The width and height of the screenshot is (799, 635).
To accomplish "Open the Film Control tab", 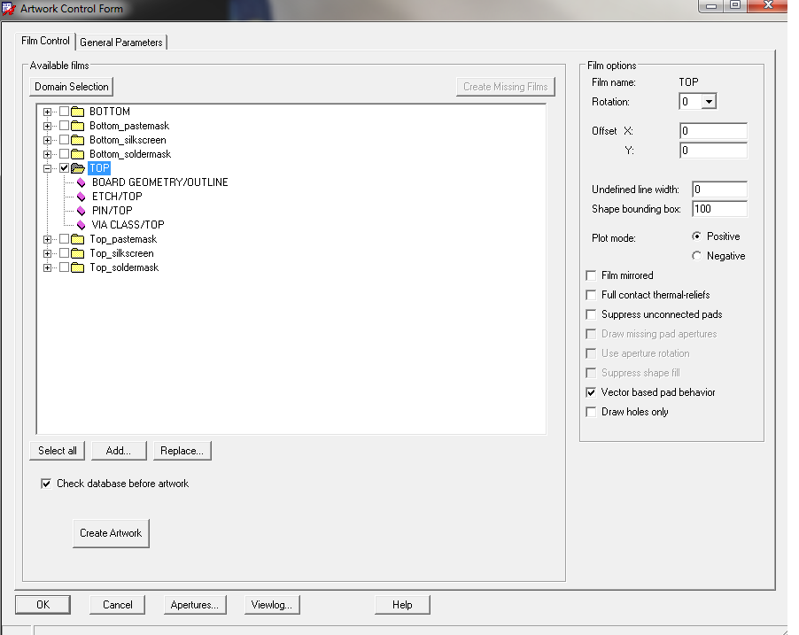I will pyautogui.click(x=45, y=42).
